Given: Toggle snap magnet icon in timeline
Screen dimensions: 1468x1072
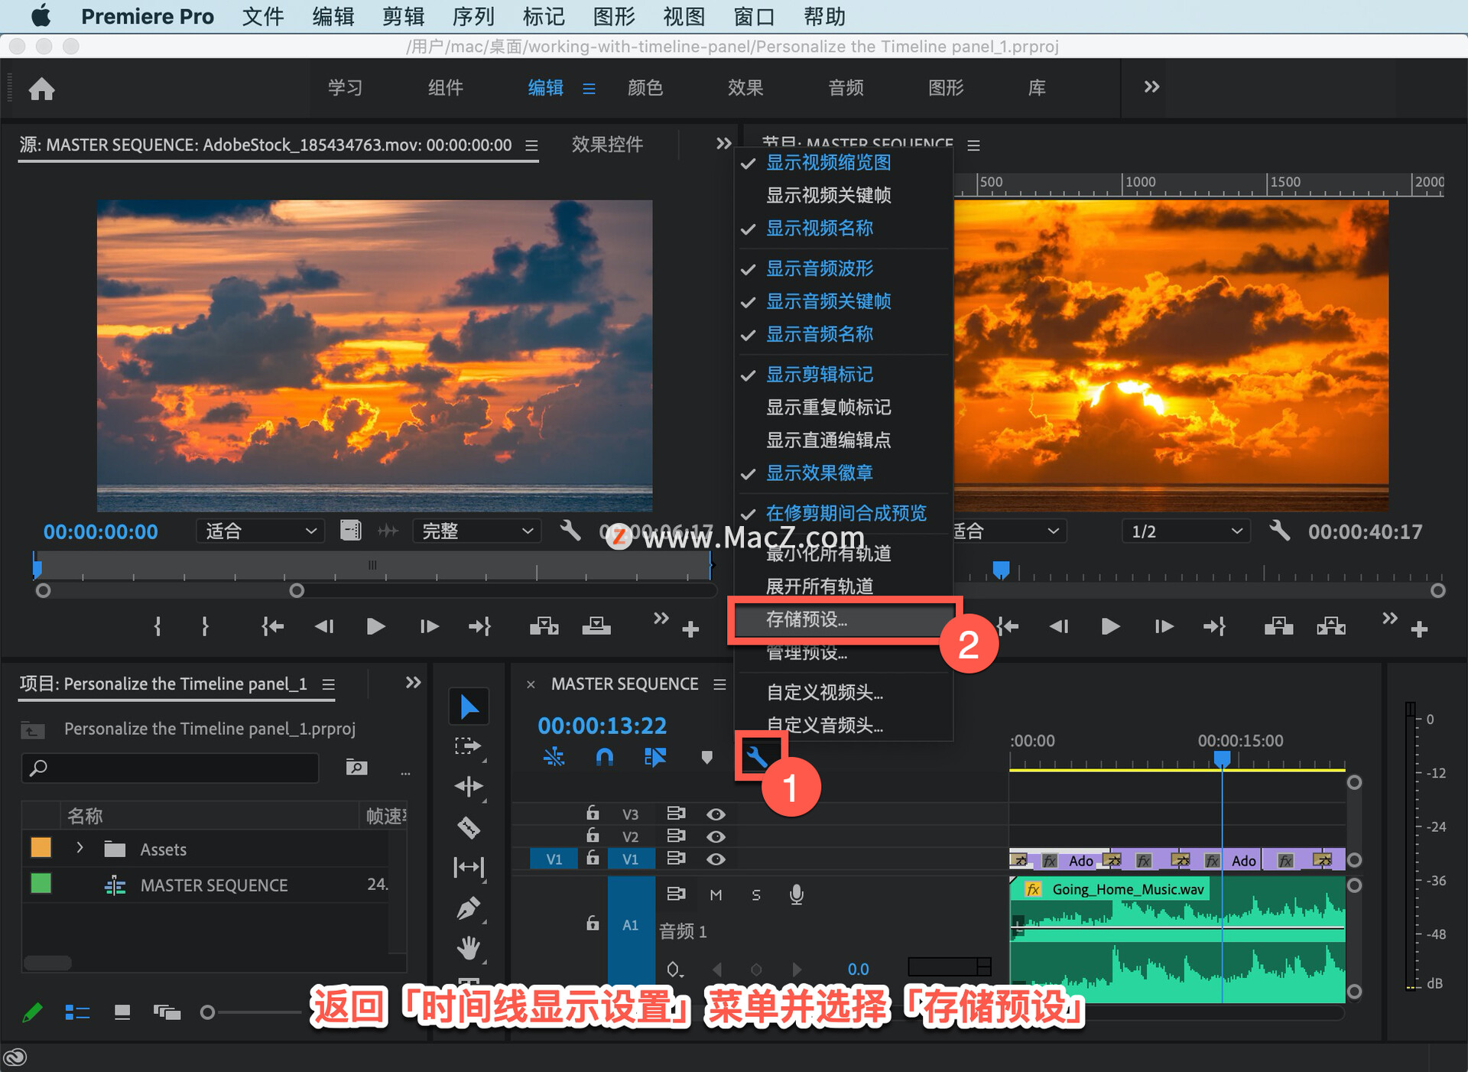Looking at the screenshot, I should tap(604, 758).
